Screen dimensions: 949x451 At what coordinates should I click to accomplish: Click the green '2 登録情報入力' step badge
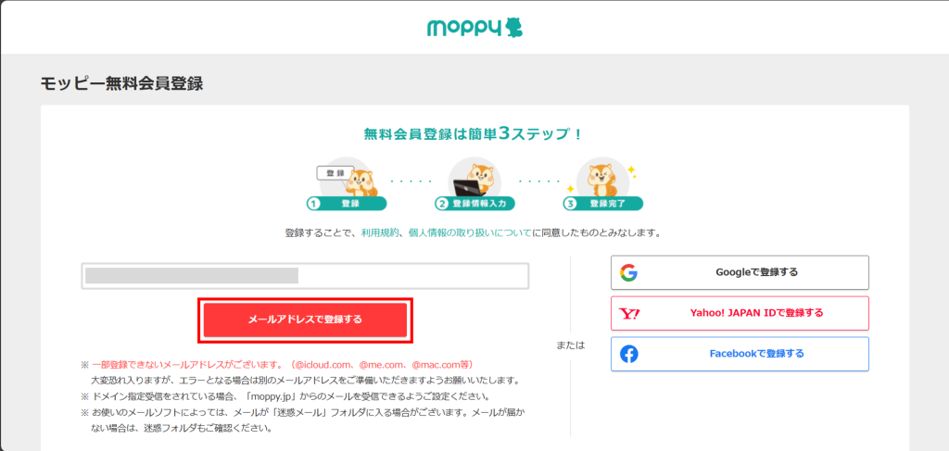coord(474,204)
